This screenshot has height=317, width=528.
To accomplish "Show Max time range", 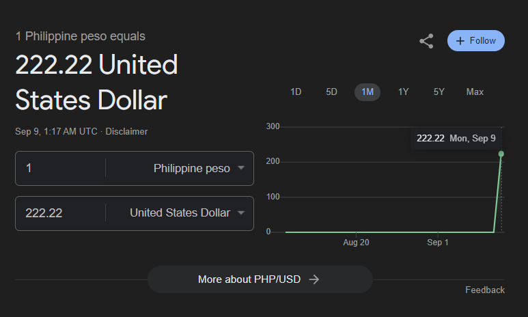I will click(475, 92).
